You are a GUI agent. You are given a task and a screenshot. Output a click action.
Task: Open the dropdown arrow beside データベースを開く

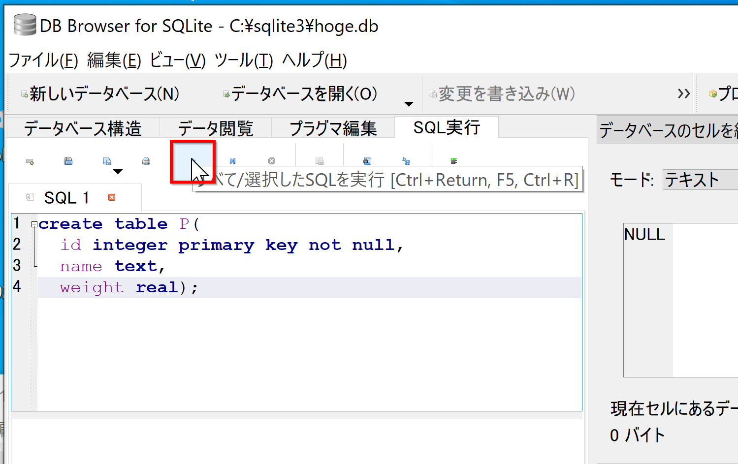coord(409,104)
